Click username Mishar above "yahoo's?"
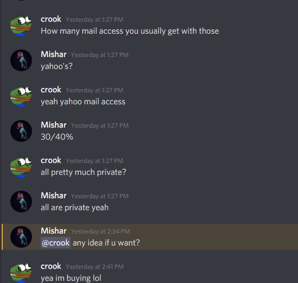Image resolution: width=298 pixels, height=283 pixels. (54, 54)
